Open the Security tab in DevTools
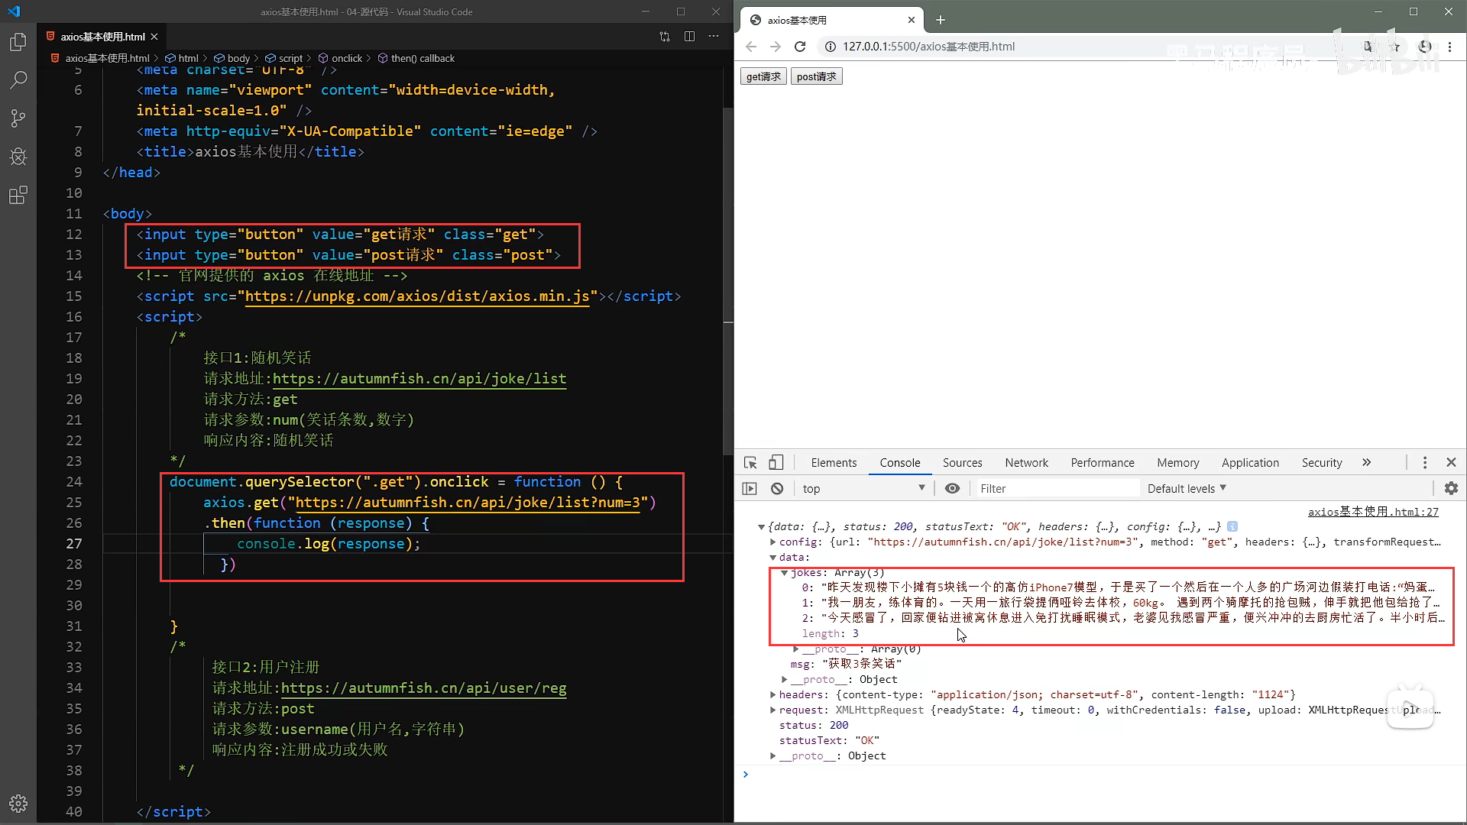This screenshot has width=1467, height=825. coord(1321,463)
